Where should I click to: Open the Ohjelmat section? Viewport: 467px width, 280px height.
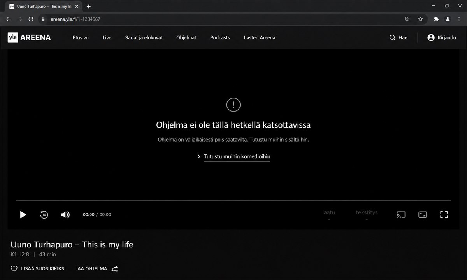pos(186,38)
